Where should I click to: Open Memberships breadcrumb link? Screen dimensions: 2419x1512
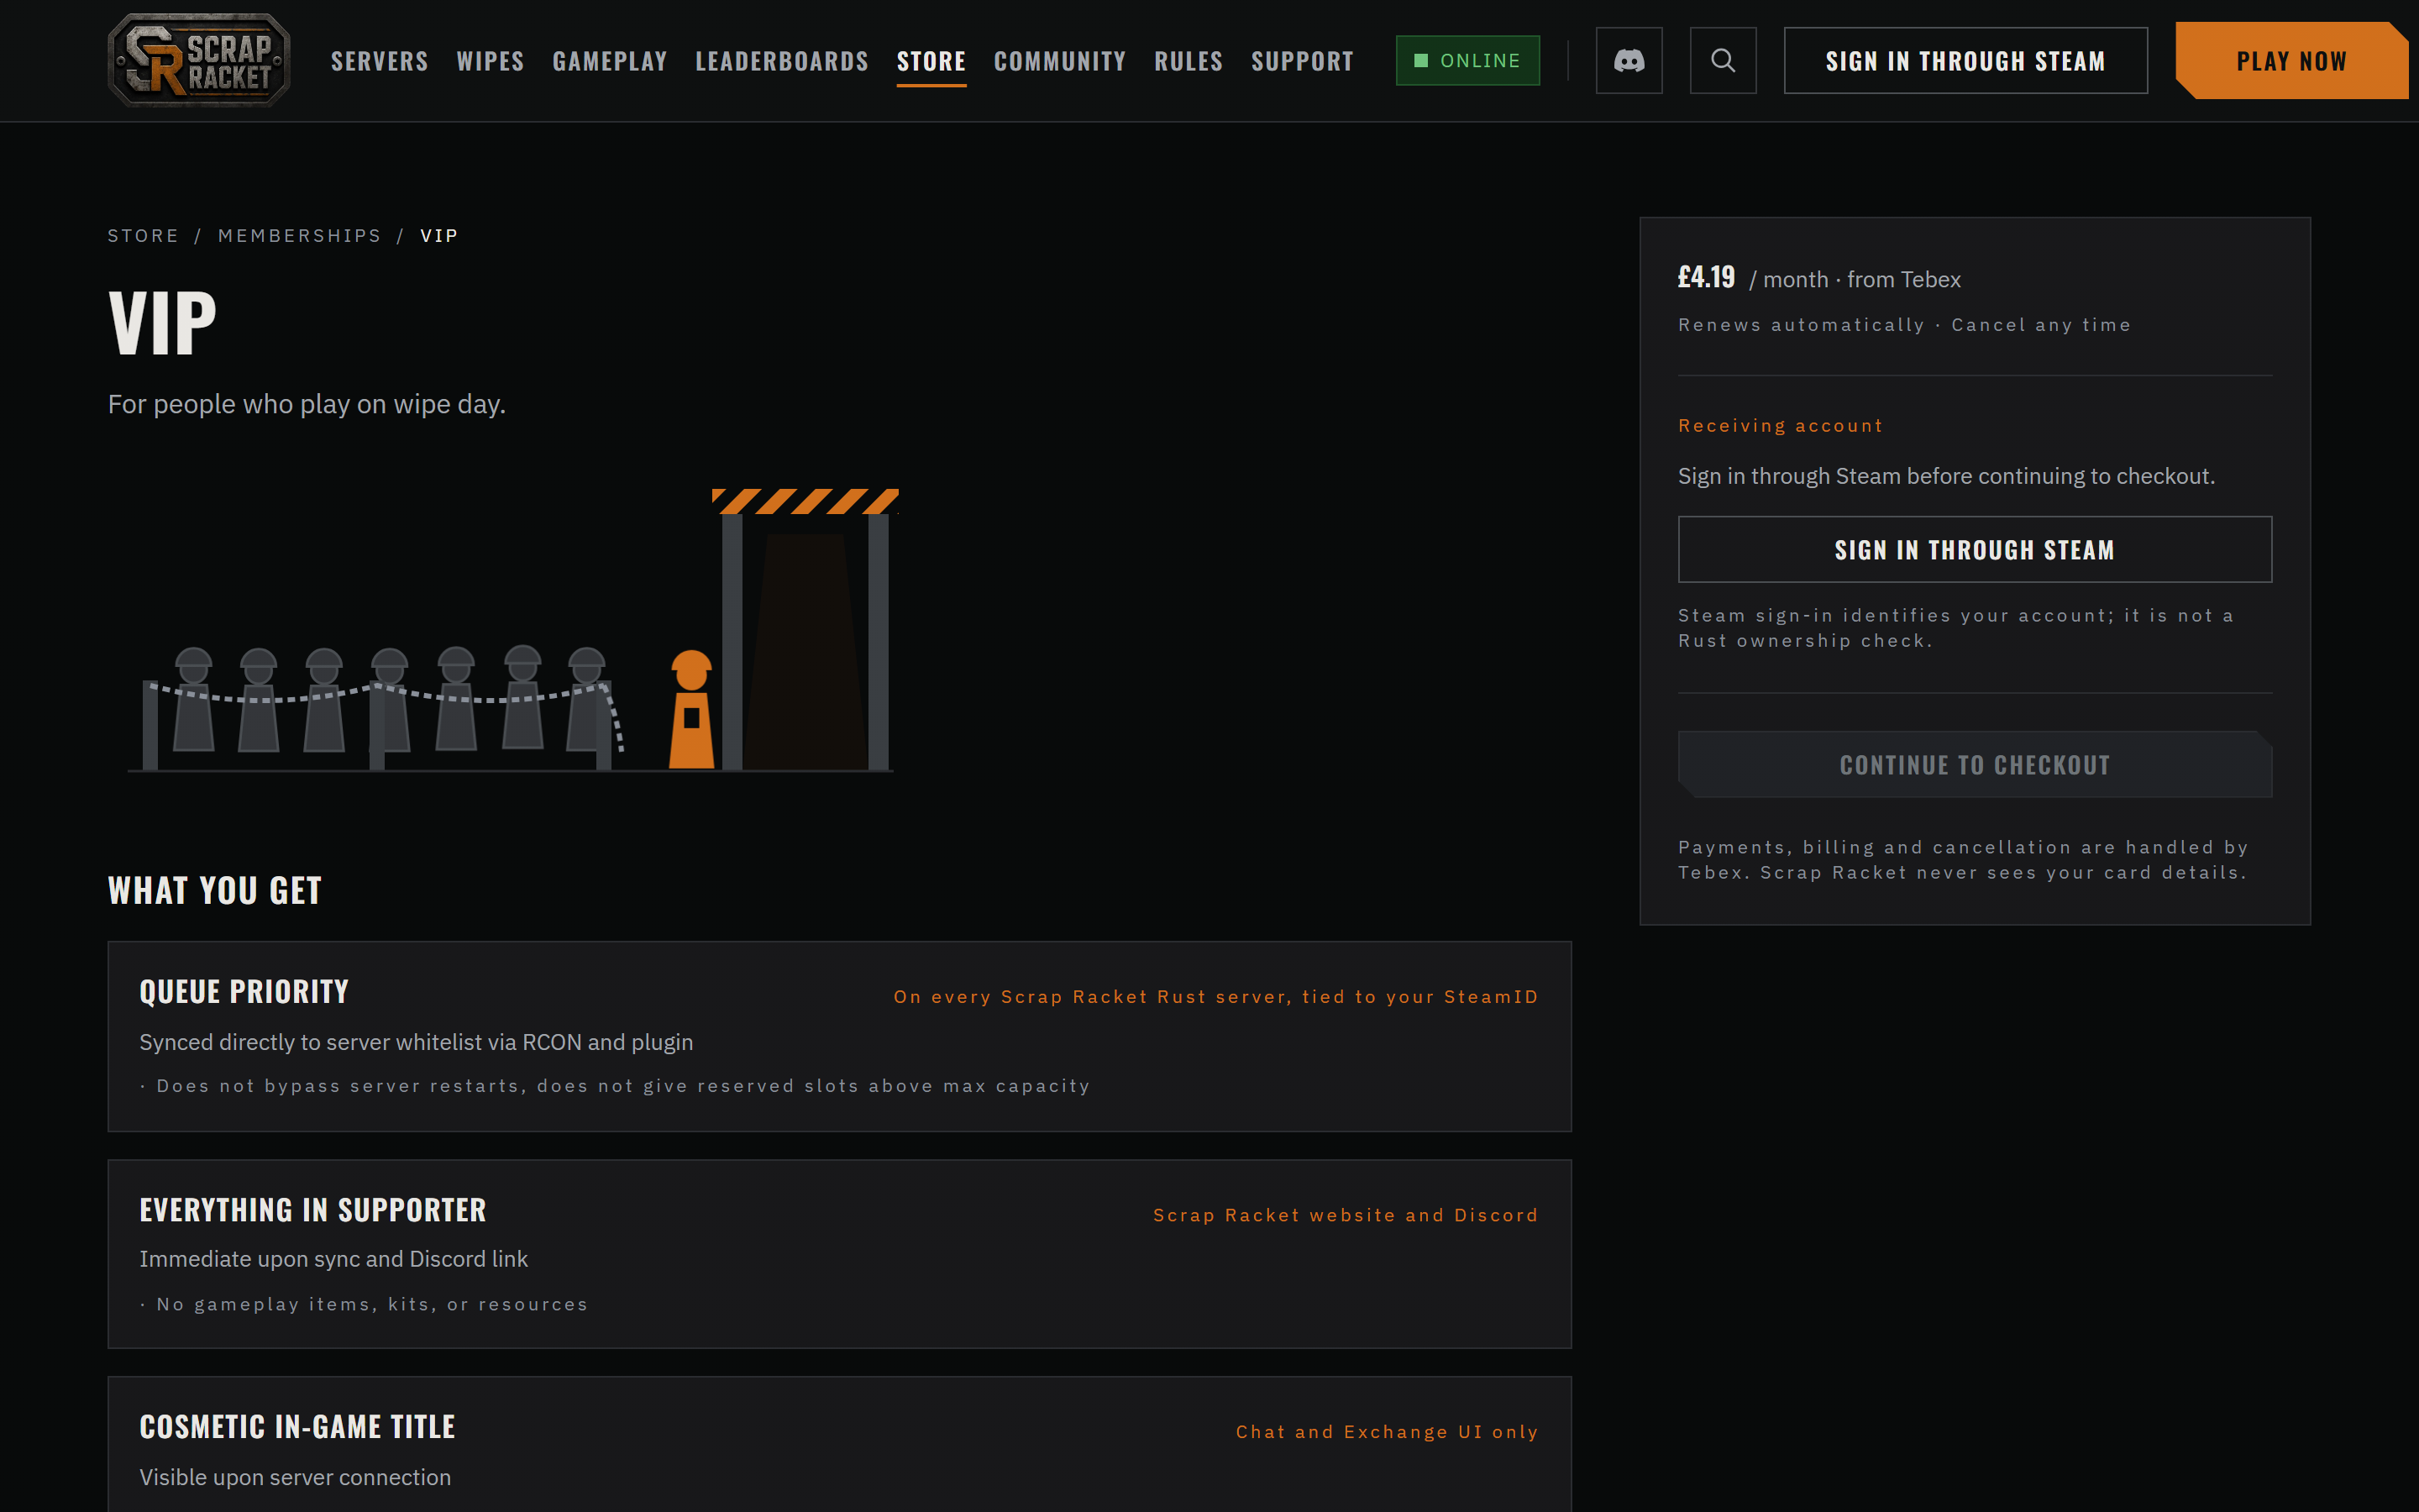(x=300, y=236)
